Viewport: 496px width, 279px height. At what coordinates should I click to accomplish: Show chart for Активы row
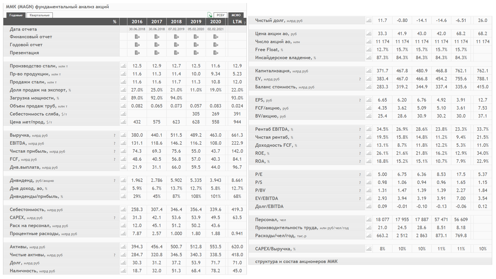123,247
